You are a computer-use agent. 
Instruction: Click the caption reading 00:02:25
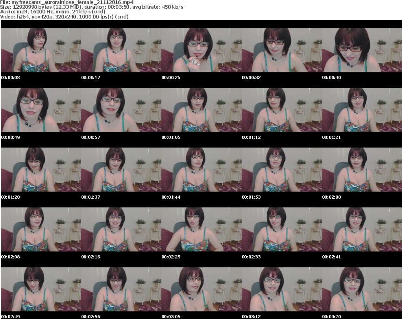click(x=171, y=257)
